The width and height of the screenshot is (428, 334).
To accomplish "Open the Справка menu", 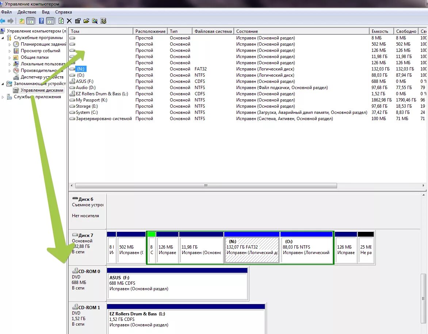I will 63,12.
